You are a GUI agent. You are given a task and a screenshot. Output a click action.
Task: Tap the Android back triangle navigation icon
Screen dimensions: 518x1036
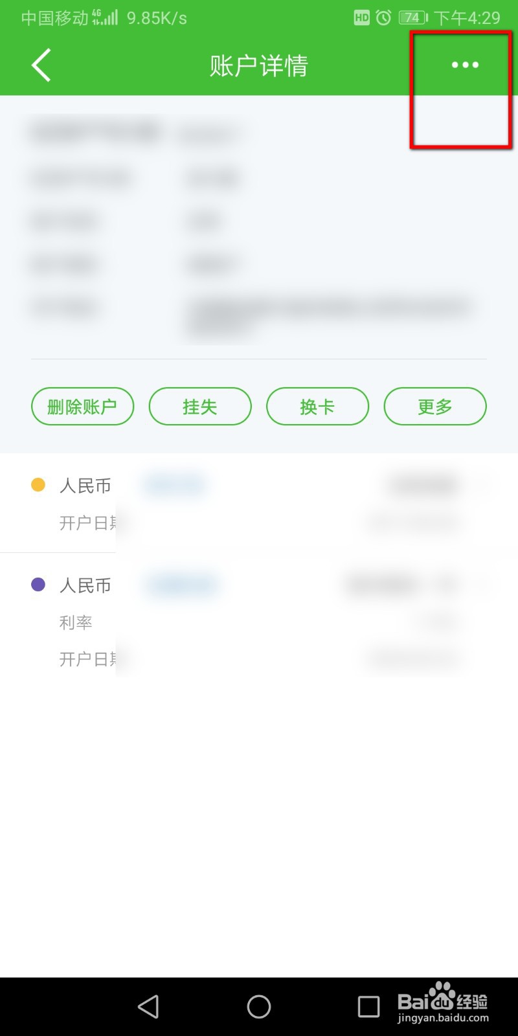(x=149, y=1006)
